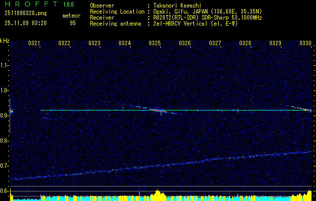This screenshot has width=316, height=201.
Task: Select the 0328 time label
Action: pyautogui.click(x=245, y=44)
